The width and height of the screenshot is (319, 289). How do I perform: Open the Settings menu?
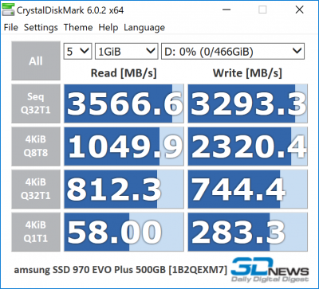(x=41, y=27)
